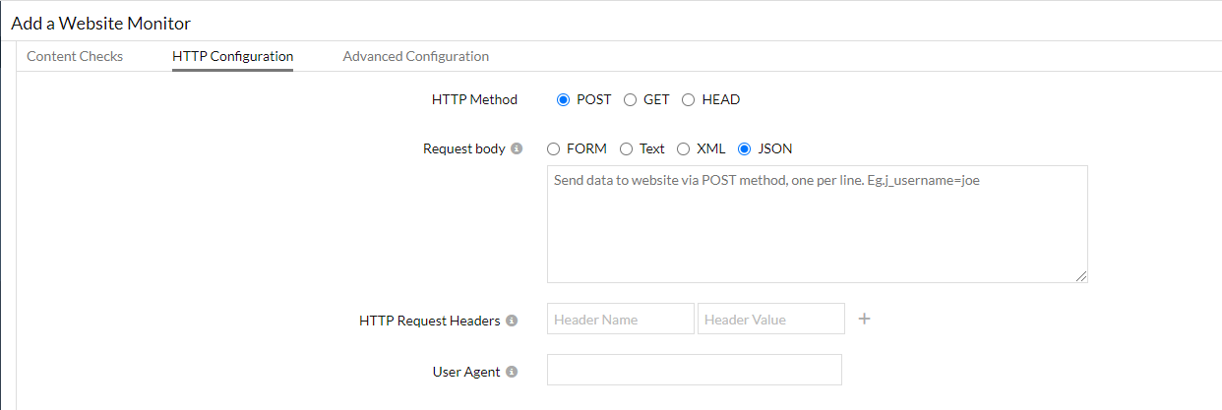This screenshot has width=1222, height=410.
Task: Switch to the Content Checks tab
Action: click(75, 56)
